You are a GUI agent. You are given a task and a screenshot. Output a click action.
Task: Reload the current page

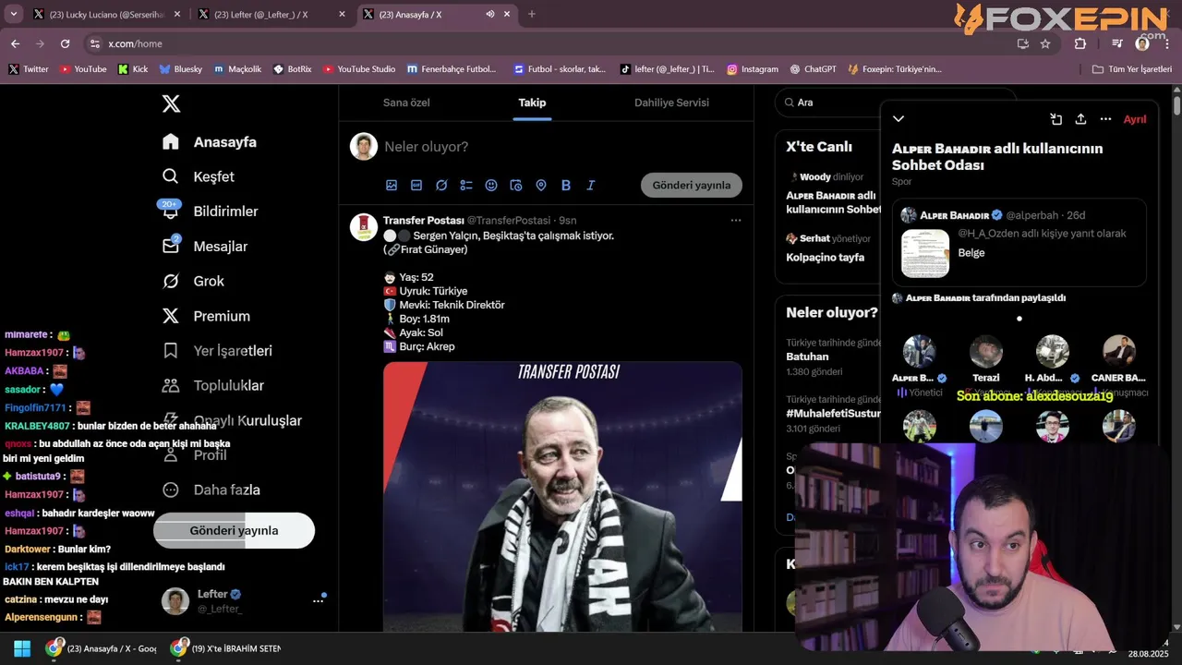pos(65,43)
